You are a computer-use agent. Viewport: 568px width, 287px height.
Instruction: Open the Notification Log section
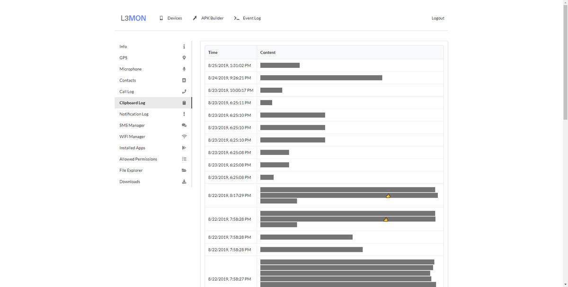[153, 114]
